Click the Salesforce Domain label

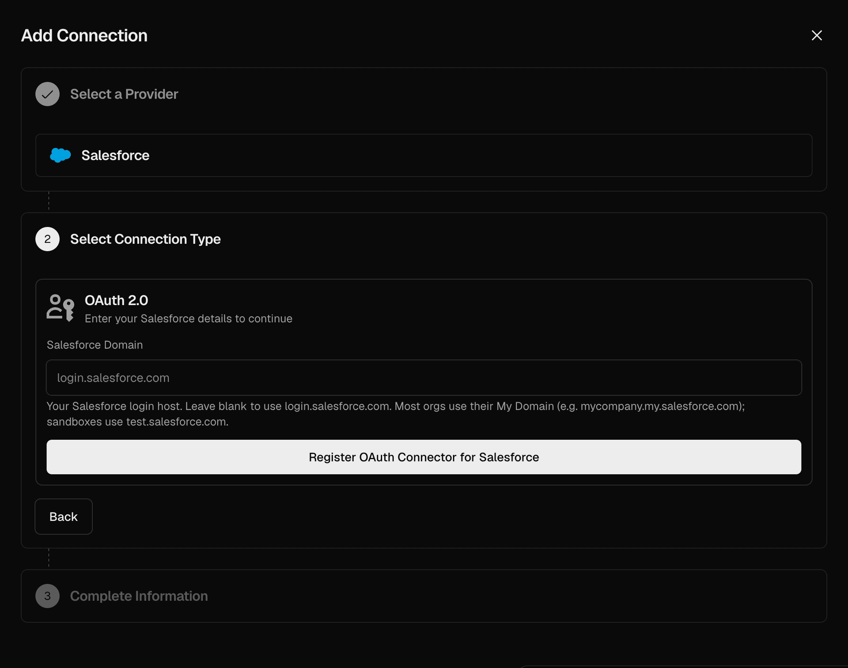click(x=95, y=345)
